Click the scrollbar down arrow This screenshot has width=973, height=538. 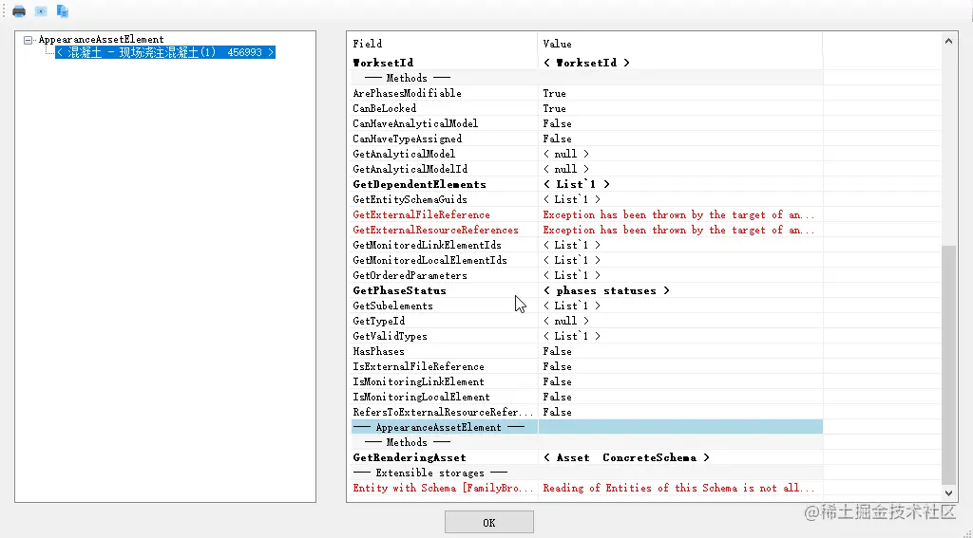(x=950, y=494)
